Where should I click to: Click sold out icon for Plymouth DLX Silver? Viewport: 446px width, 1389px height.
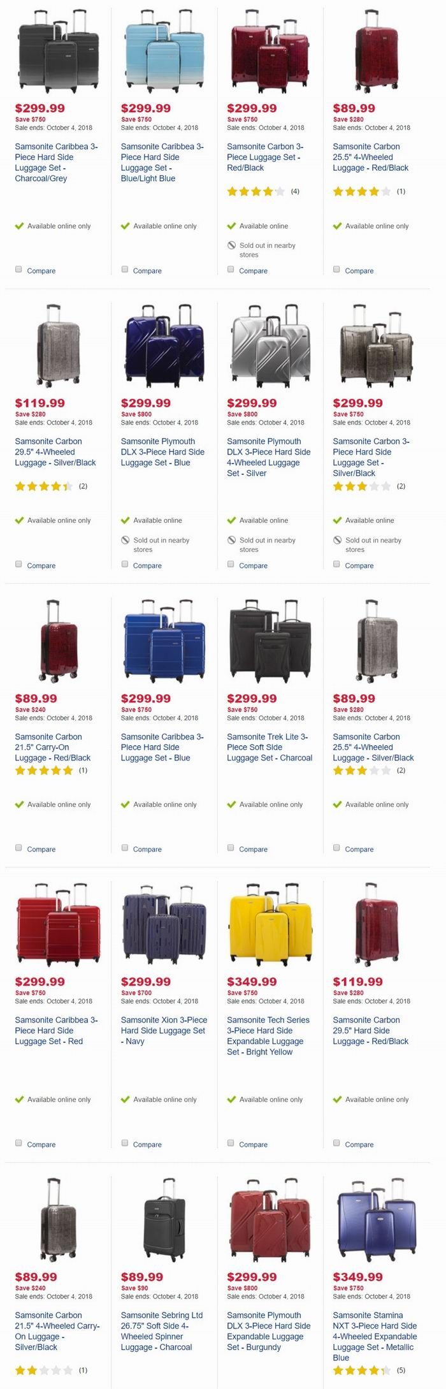pos(231,540)
